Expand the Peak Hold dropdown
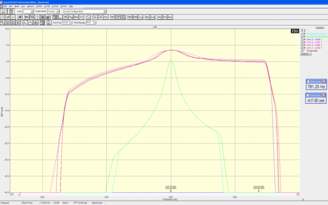Screen dimensions: 328x205 pos(58,11)
